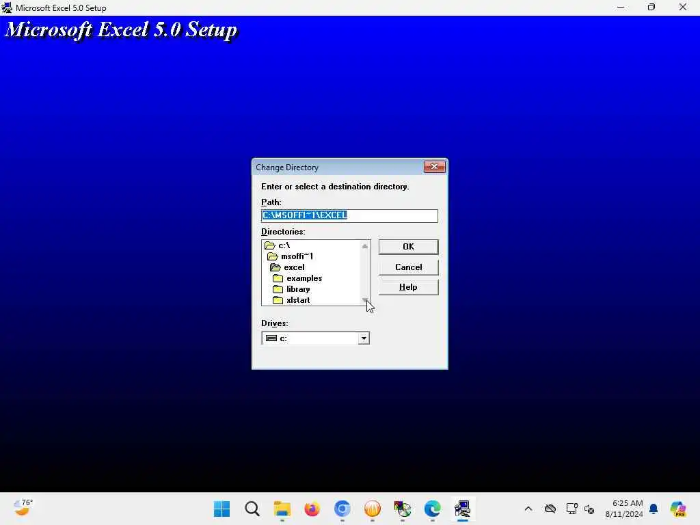The height and width of the screenshot is (525, 700).
Task: Click the open folder icon beside c:\
Action: pyautogui.click(x=269, y=245)
